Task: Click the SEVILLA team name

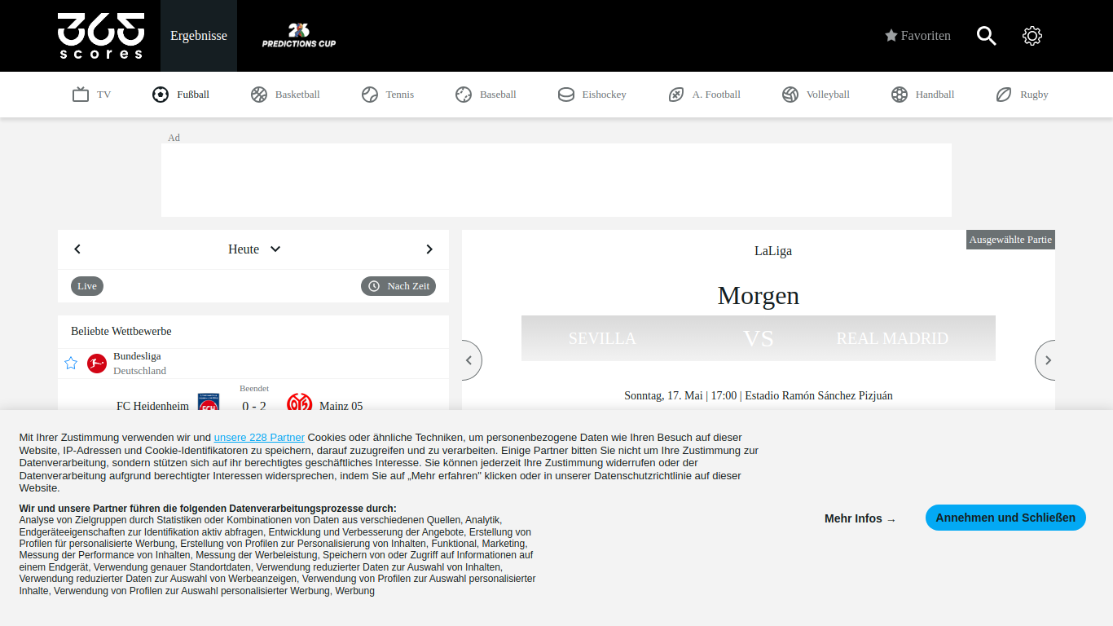Action: [x=602, y=338]
